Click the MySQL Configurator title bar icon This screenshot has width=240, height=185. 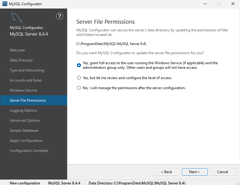pos(5,4)
